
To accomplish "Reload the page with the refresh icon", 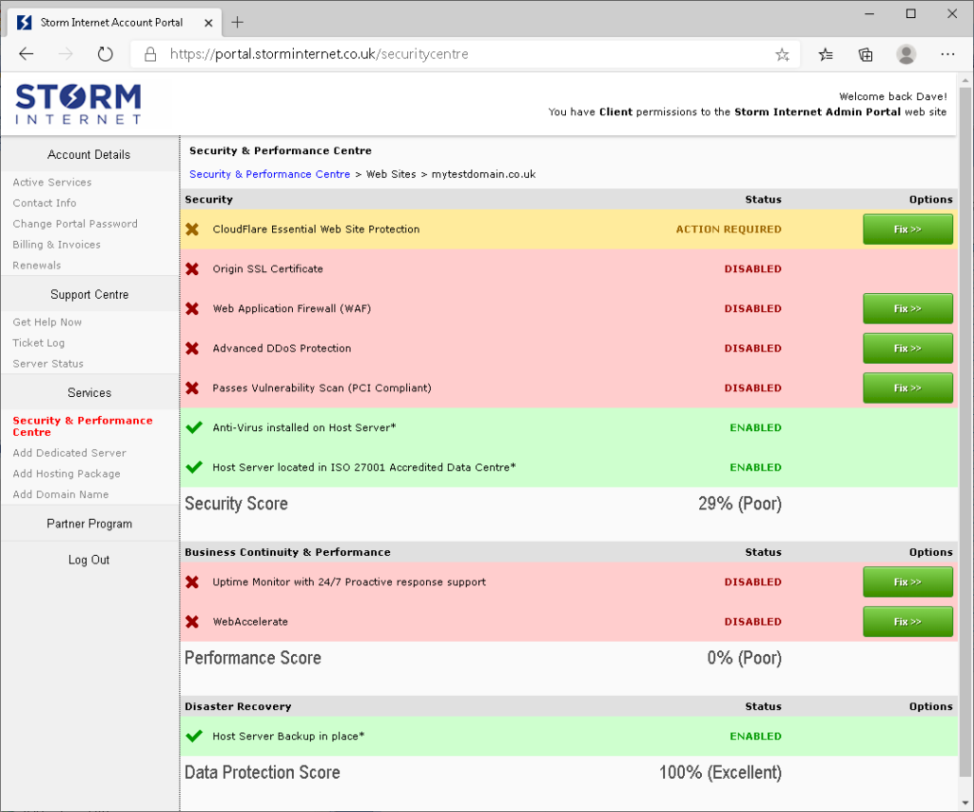I will coord(105,54).
